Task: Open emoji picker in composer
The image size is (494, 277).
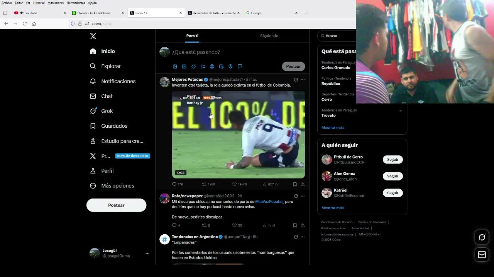Action: [x=212, y=67]
